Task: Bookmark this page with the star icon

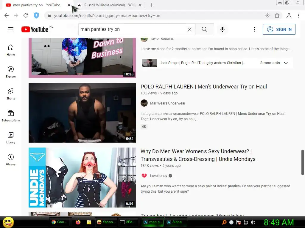Action: pyautogui.click(x=277, y=15)
